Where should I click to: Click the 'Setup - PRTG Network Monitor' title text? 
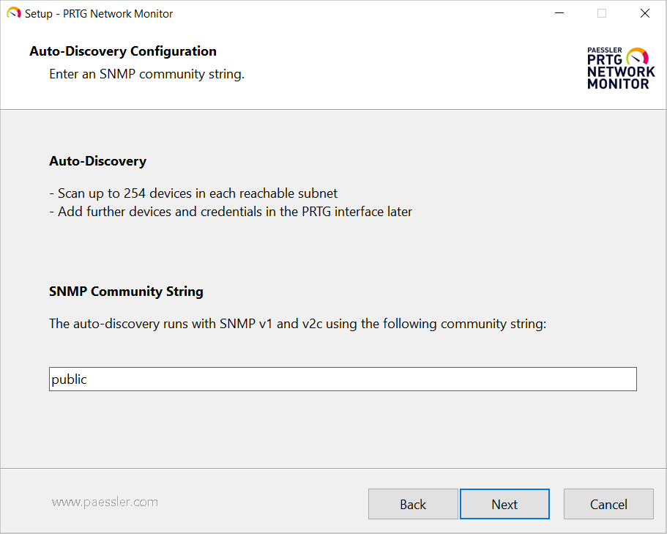tap(99, 13)
